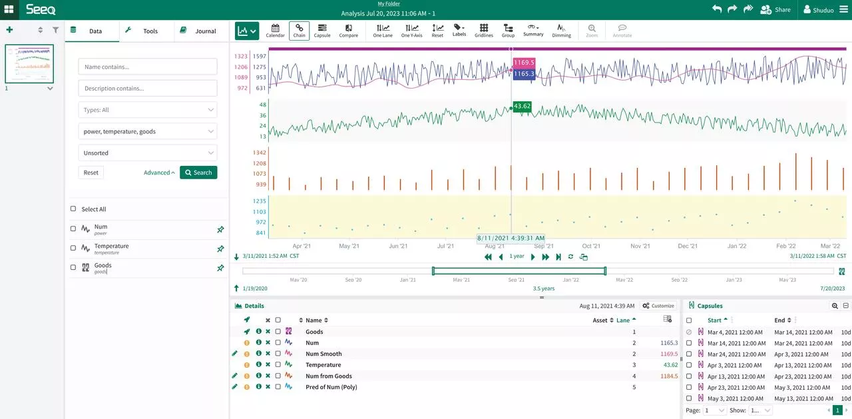The width and height of the screenshot is (852, 419).
Task: Toggle the Gridlines icon
Action: pyautogui.click(x=484, y=31)
